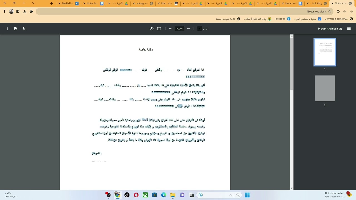Select the active Notar Arabisch tab
356x200 pixels.
[342, 3]
